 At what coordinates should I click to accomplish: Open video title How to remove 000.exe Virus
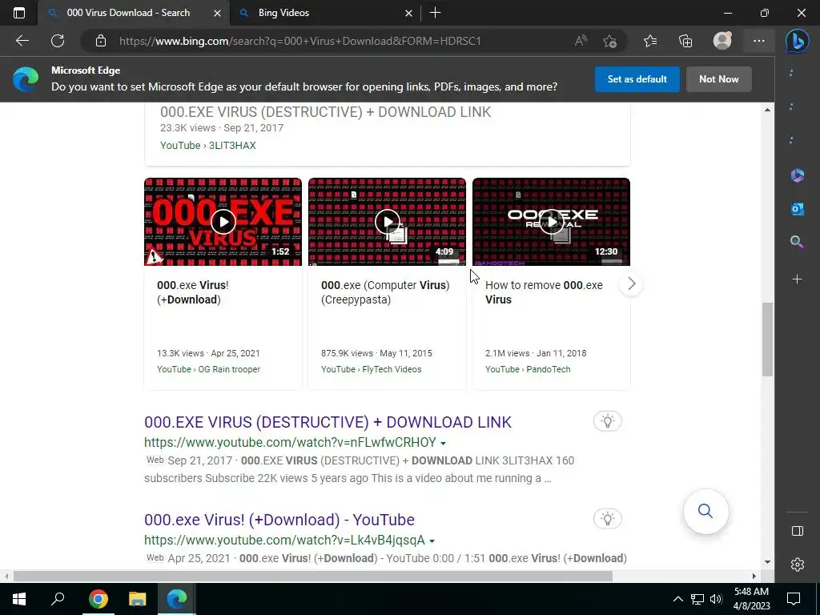pos(544,292)
